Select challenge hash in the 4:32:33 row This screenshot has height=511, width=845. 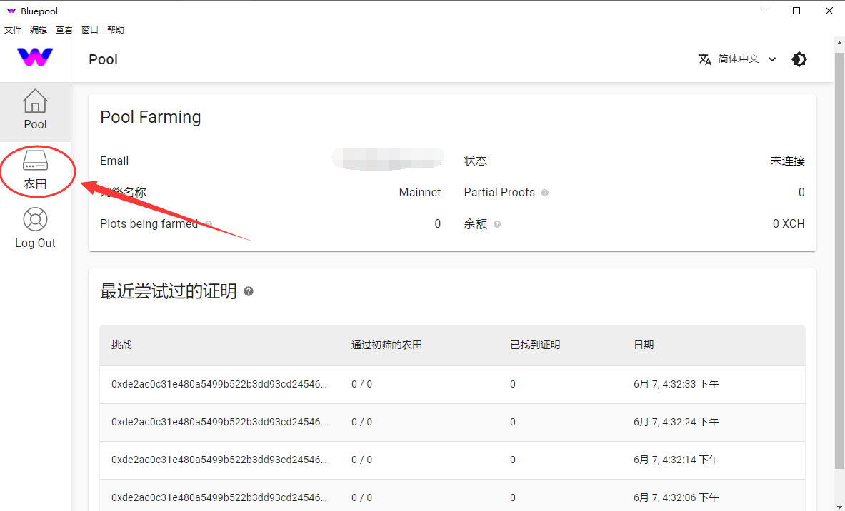219,385
